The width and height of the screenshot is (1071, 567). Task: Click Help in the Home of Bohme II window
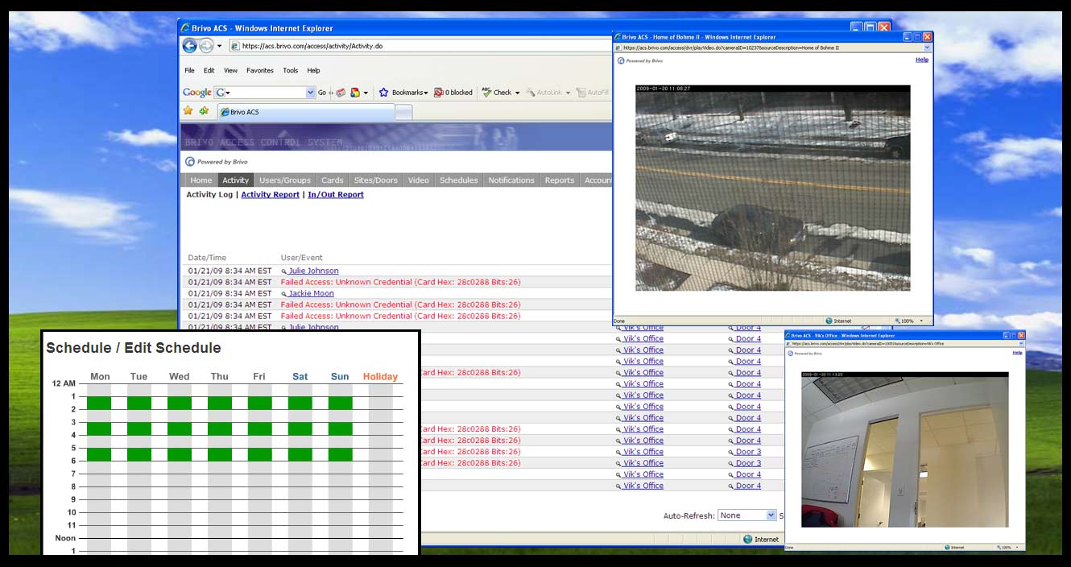(x=922, y=60)
